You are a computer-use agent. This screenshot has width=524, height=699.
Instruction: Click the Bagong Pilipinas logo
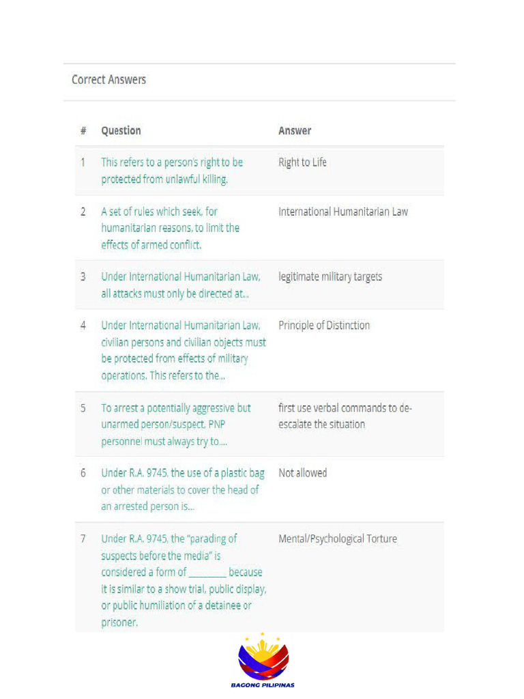click(263, 657)
